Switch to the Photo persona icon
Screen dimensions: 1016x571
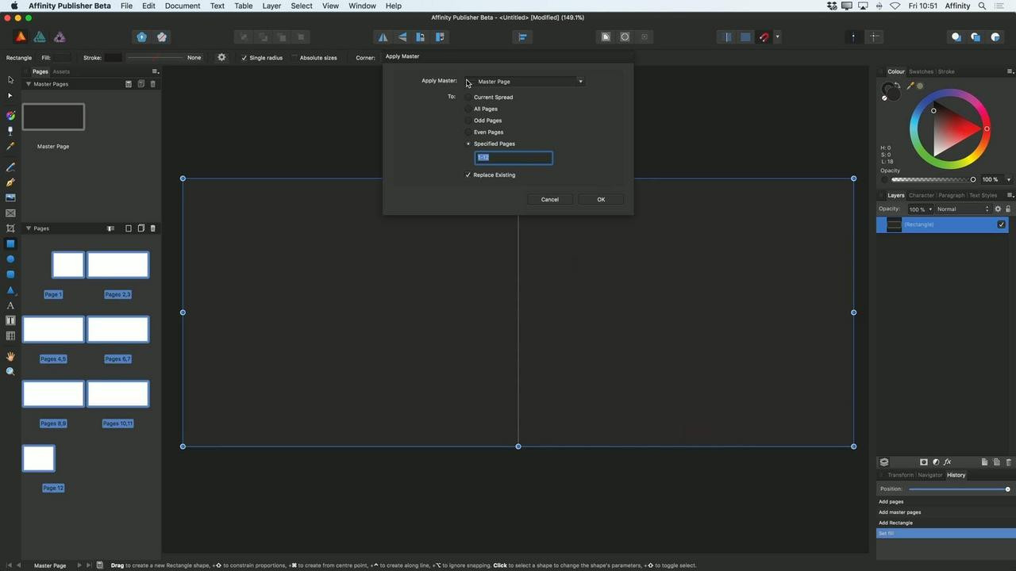(60, 36)
